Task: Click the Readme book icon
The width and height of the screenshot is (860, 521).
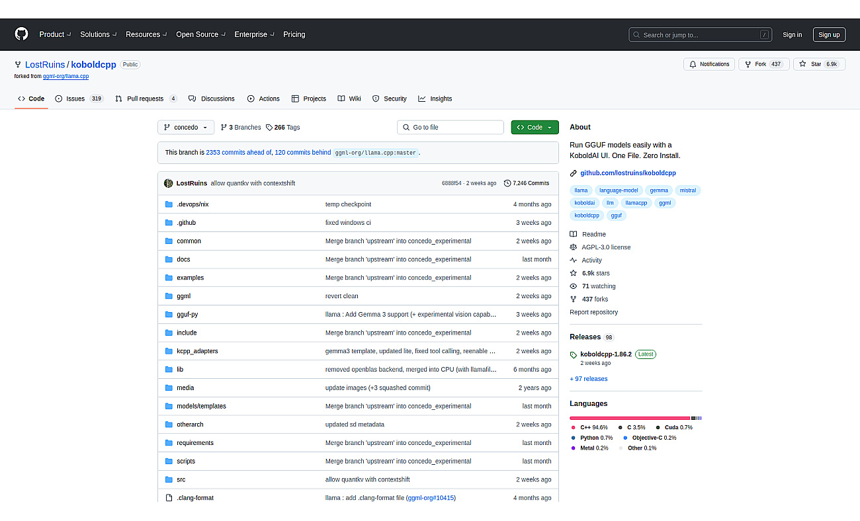Action: [574, 234]
